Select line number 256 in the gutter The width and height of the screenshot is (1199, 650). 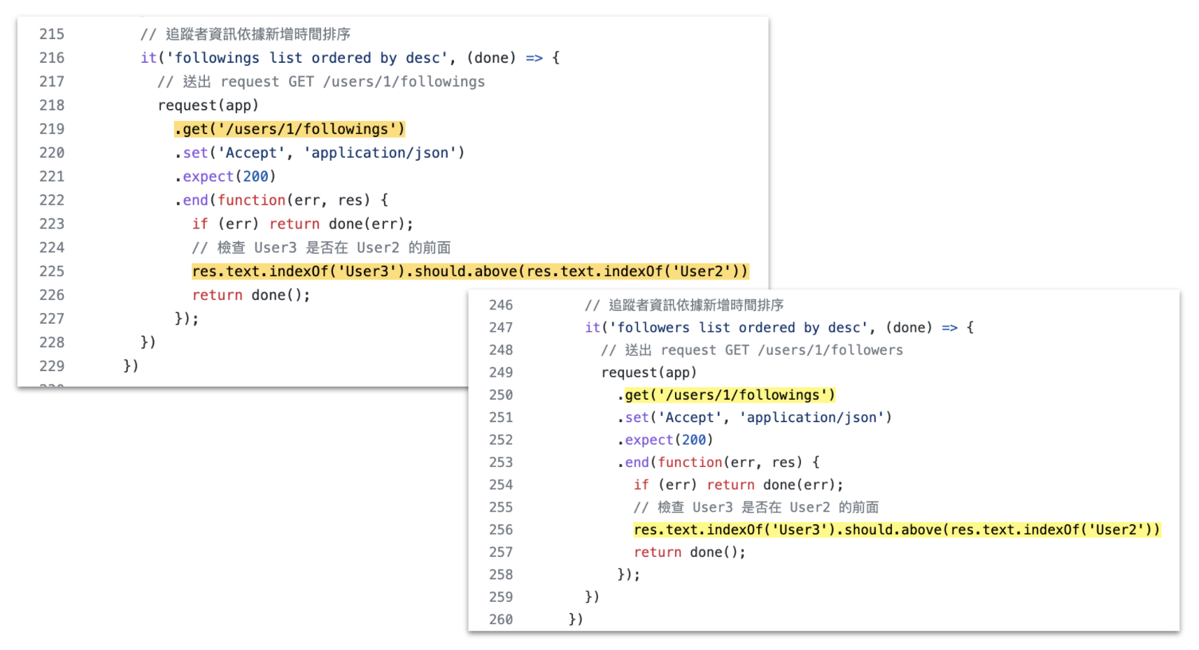coord(501,530)
